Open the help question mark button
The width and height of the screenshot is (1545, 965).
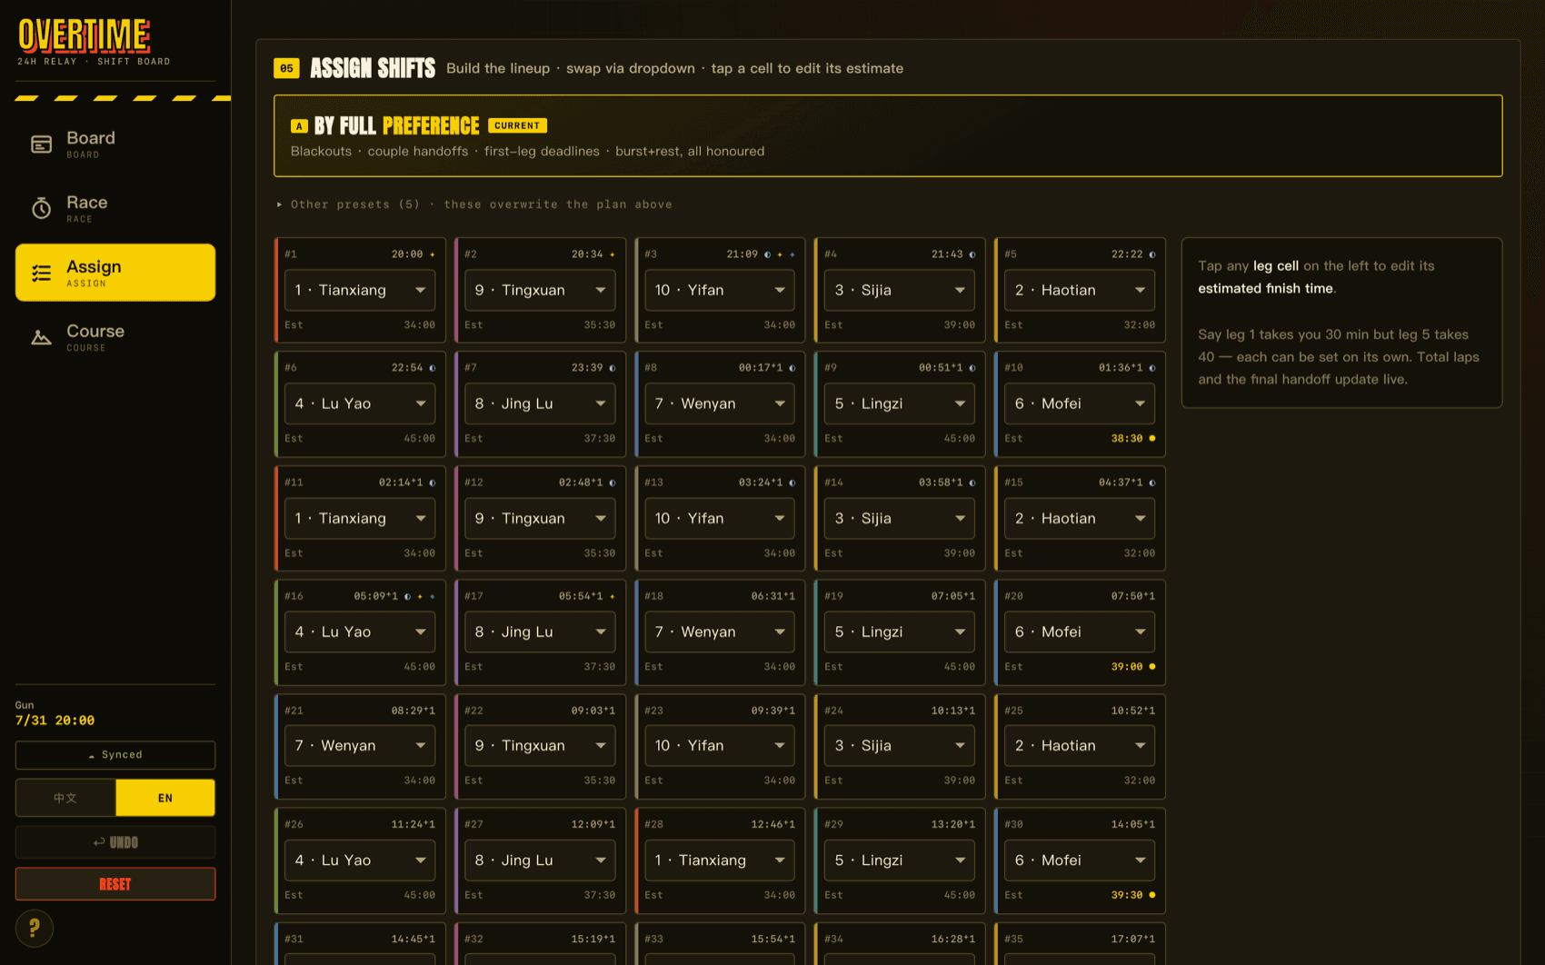point(35,928)
